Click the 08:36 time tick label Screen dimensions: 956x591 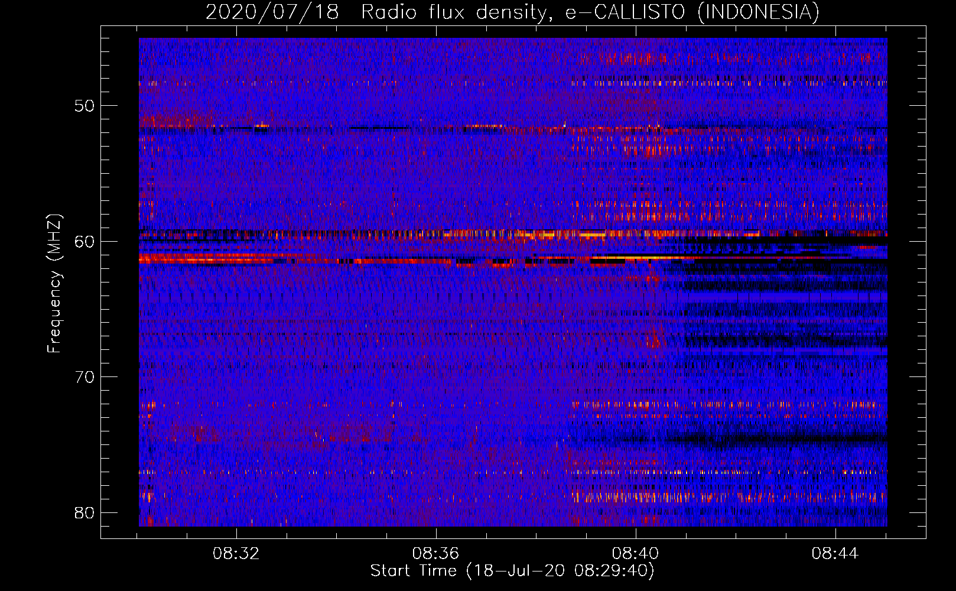436,554
